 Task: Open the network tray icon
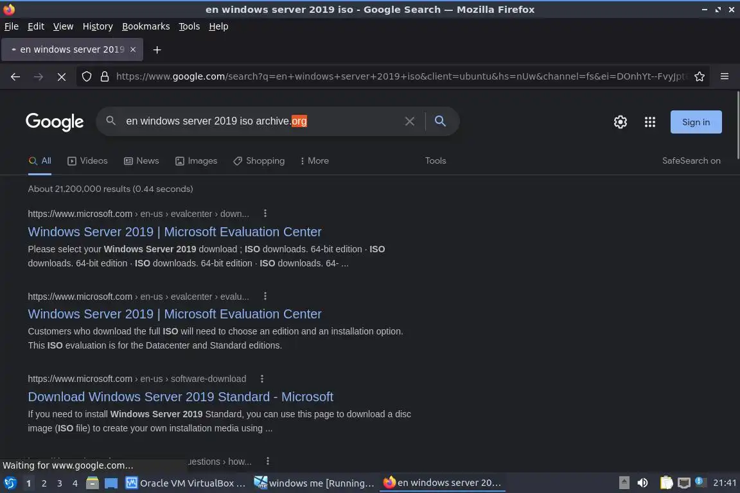coord(683,483)
